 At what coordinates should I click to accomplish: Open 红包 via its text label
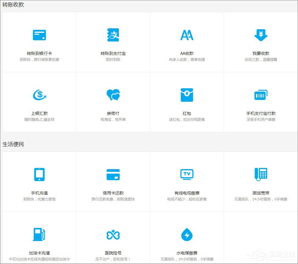[x=187, y=113]
